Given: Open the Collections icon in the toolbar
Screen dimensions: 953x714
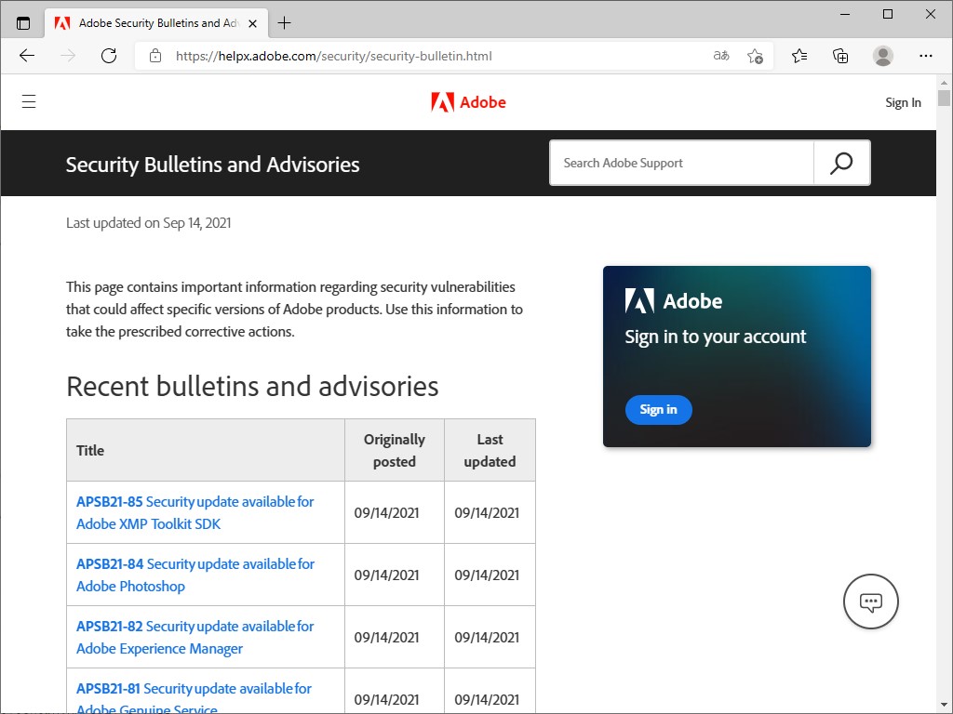Looking at the screenshot, I should pos(840,56).
